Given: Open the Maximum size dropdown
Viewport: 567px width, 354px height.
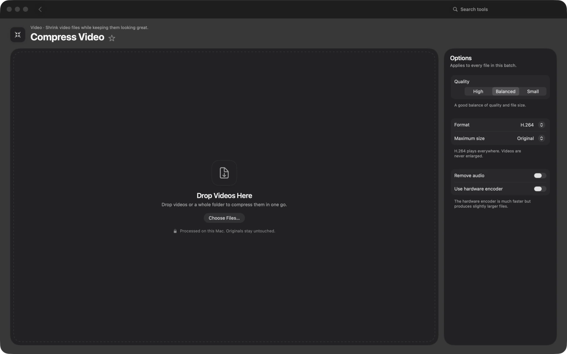Looking at the screenshot, I should tap(530, 138).
